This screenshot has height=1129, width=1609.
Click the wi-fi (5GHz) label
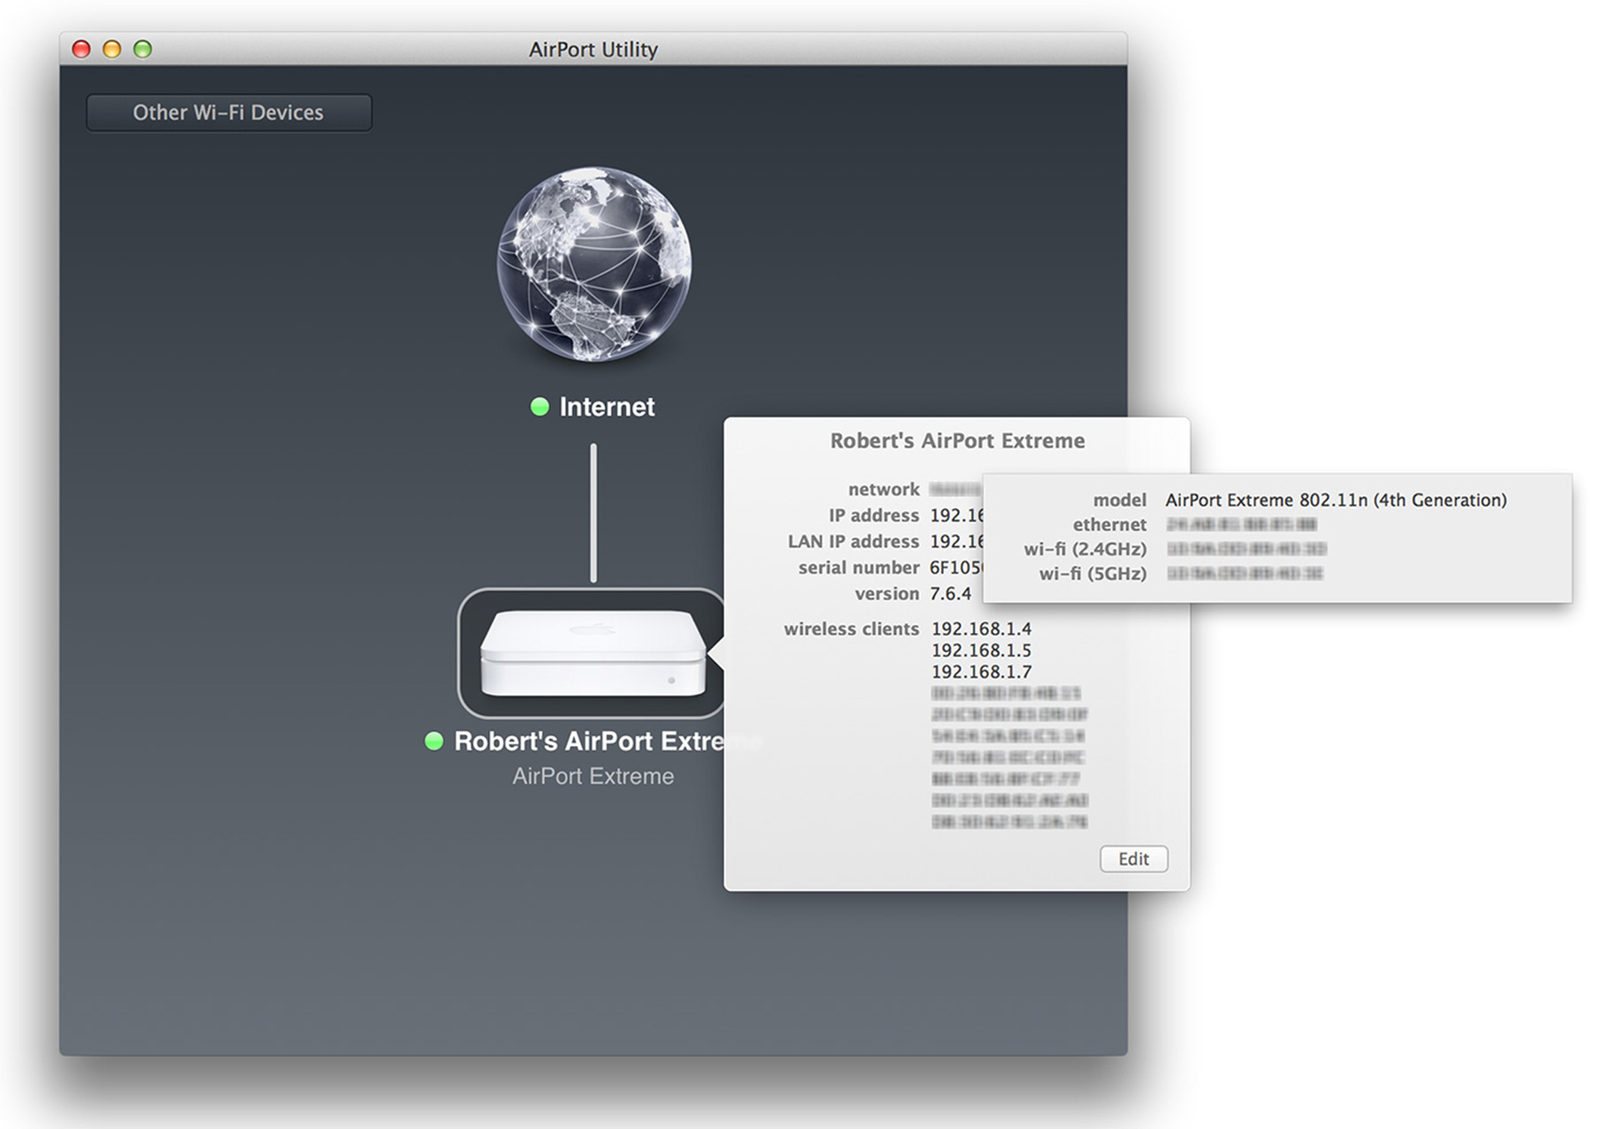coord(1093,574)
